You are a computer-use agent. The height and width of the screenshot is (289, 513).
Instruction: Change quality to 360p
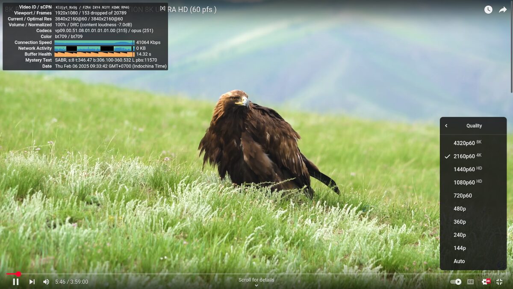(473, 222)
